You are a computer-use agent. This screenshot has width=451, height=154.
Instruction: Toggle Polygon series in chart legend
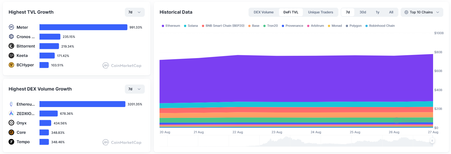[x=353, y=26]
